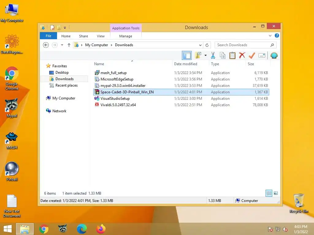Image resolution: width=314 pixels, height=235 pixels.
Task: Click the Classic Shell settings icon
Action: (274, 55)
